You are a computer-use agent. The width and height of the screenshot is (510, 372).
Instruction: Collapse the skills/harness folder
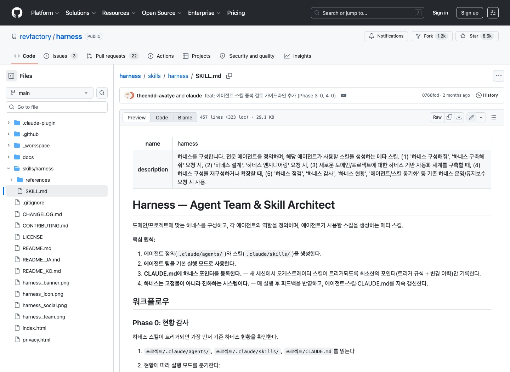[8, 168]
